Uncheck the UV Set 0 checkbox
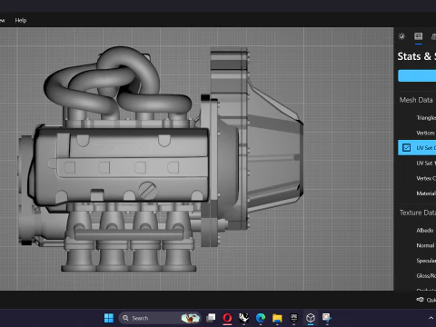This screenshot has height=327, width=436. 406,148
